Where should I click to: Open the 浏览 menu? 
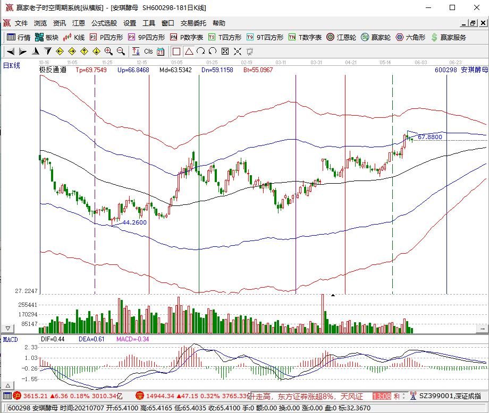(x=40, y=23)
